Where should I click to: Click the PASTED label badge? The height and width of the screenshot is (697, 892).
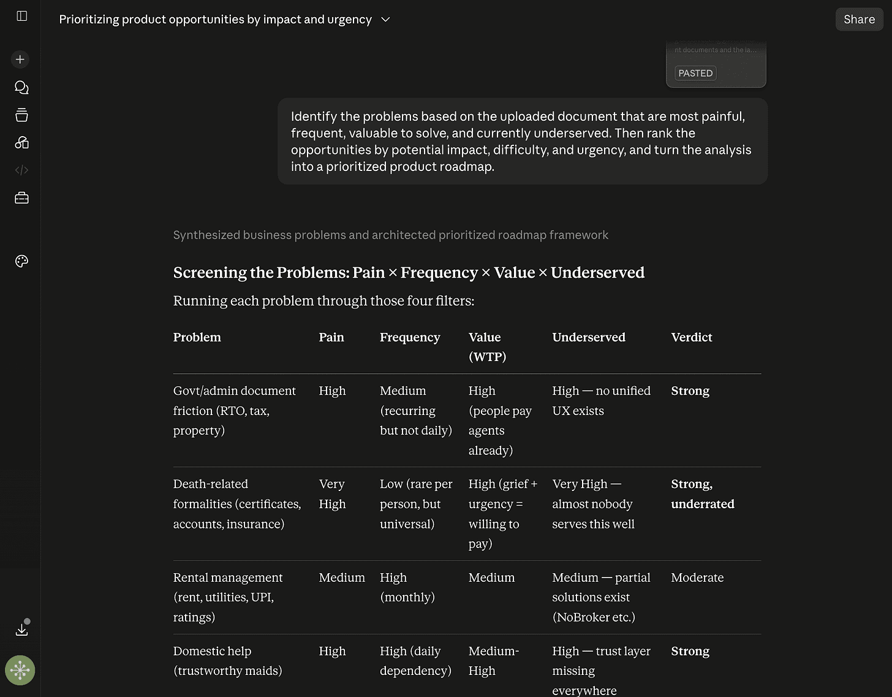coord(695,73)
